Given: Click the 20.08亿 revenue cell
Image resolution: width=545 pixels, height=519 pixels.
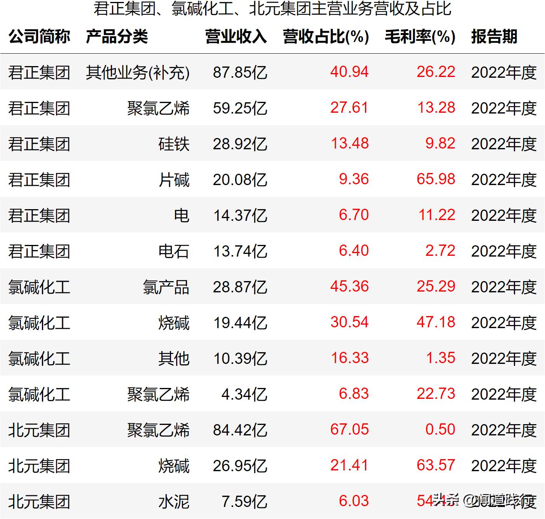Looking at the screenshot, I should pos(240,180).
